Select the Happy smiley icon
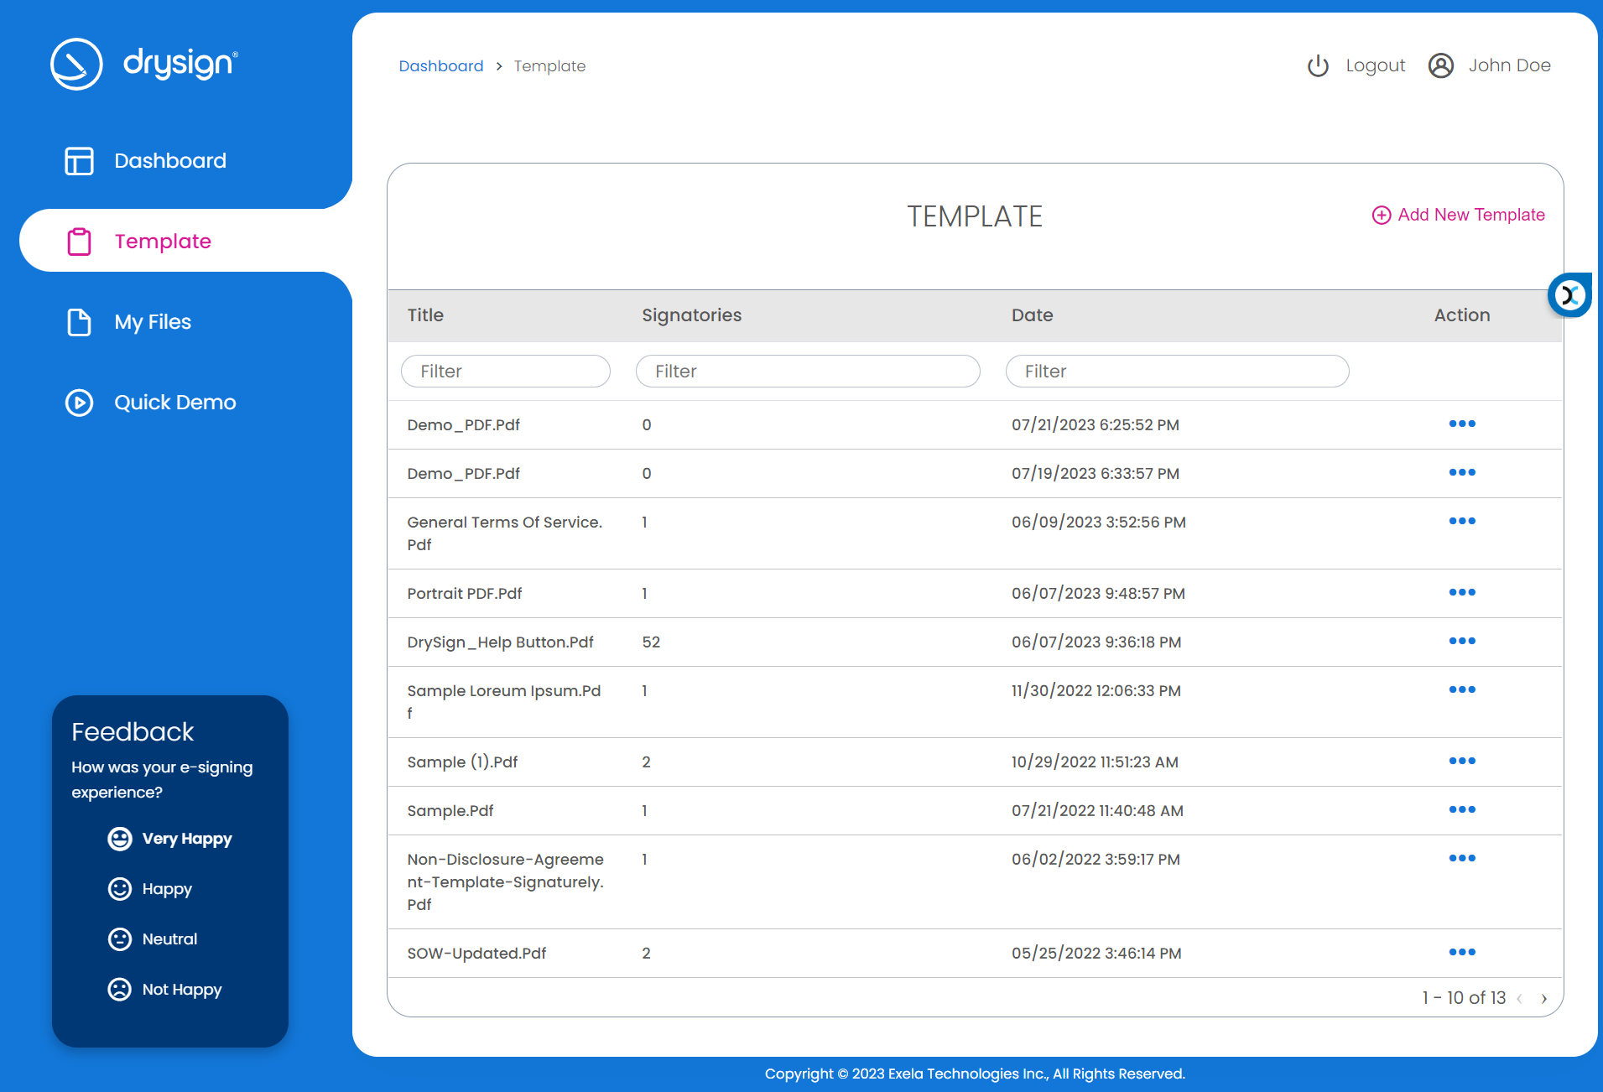1603x1092 pixels. (x=120, y=889)
